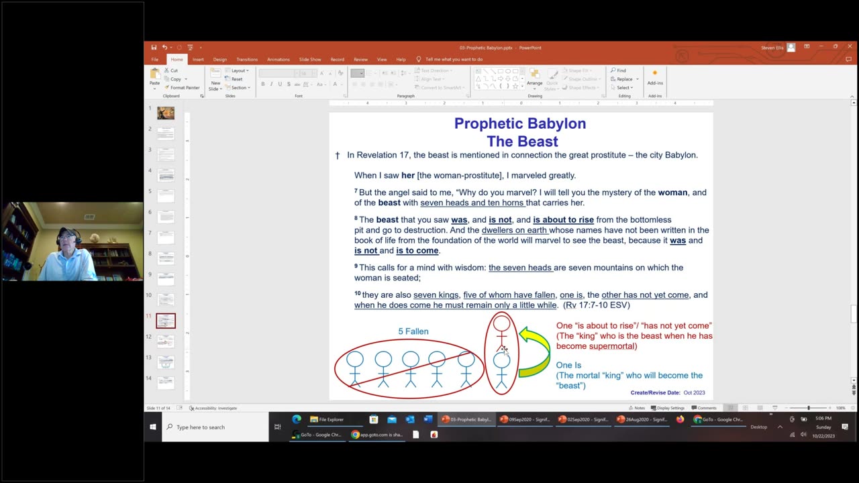Viewport: 859px width, 483px height.
Task: Insert a New Slide
Action: [x=215, y=78]
